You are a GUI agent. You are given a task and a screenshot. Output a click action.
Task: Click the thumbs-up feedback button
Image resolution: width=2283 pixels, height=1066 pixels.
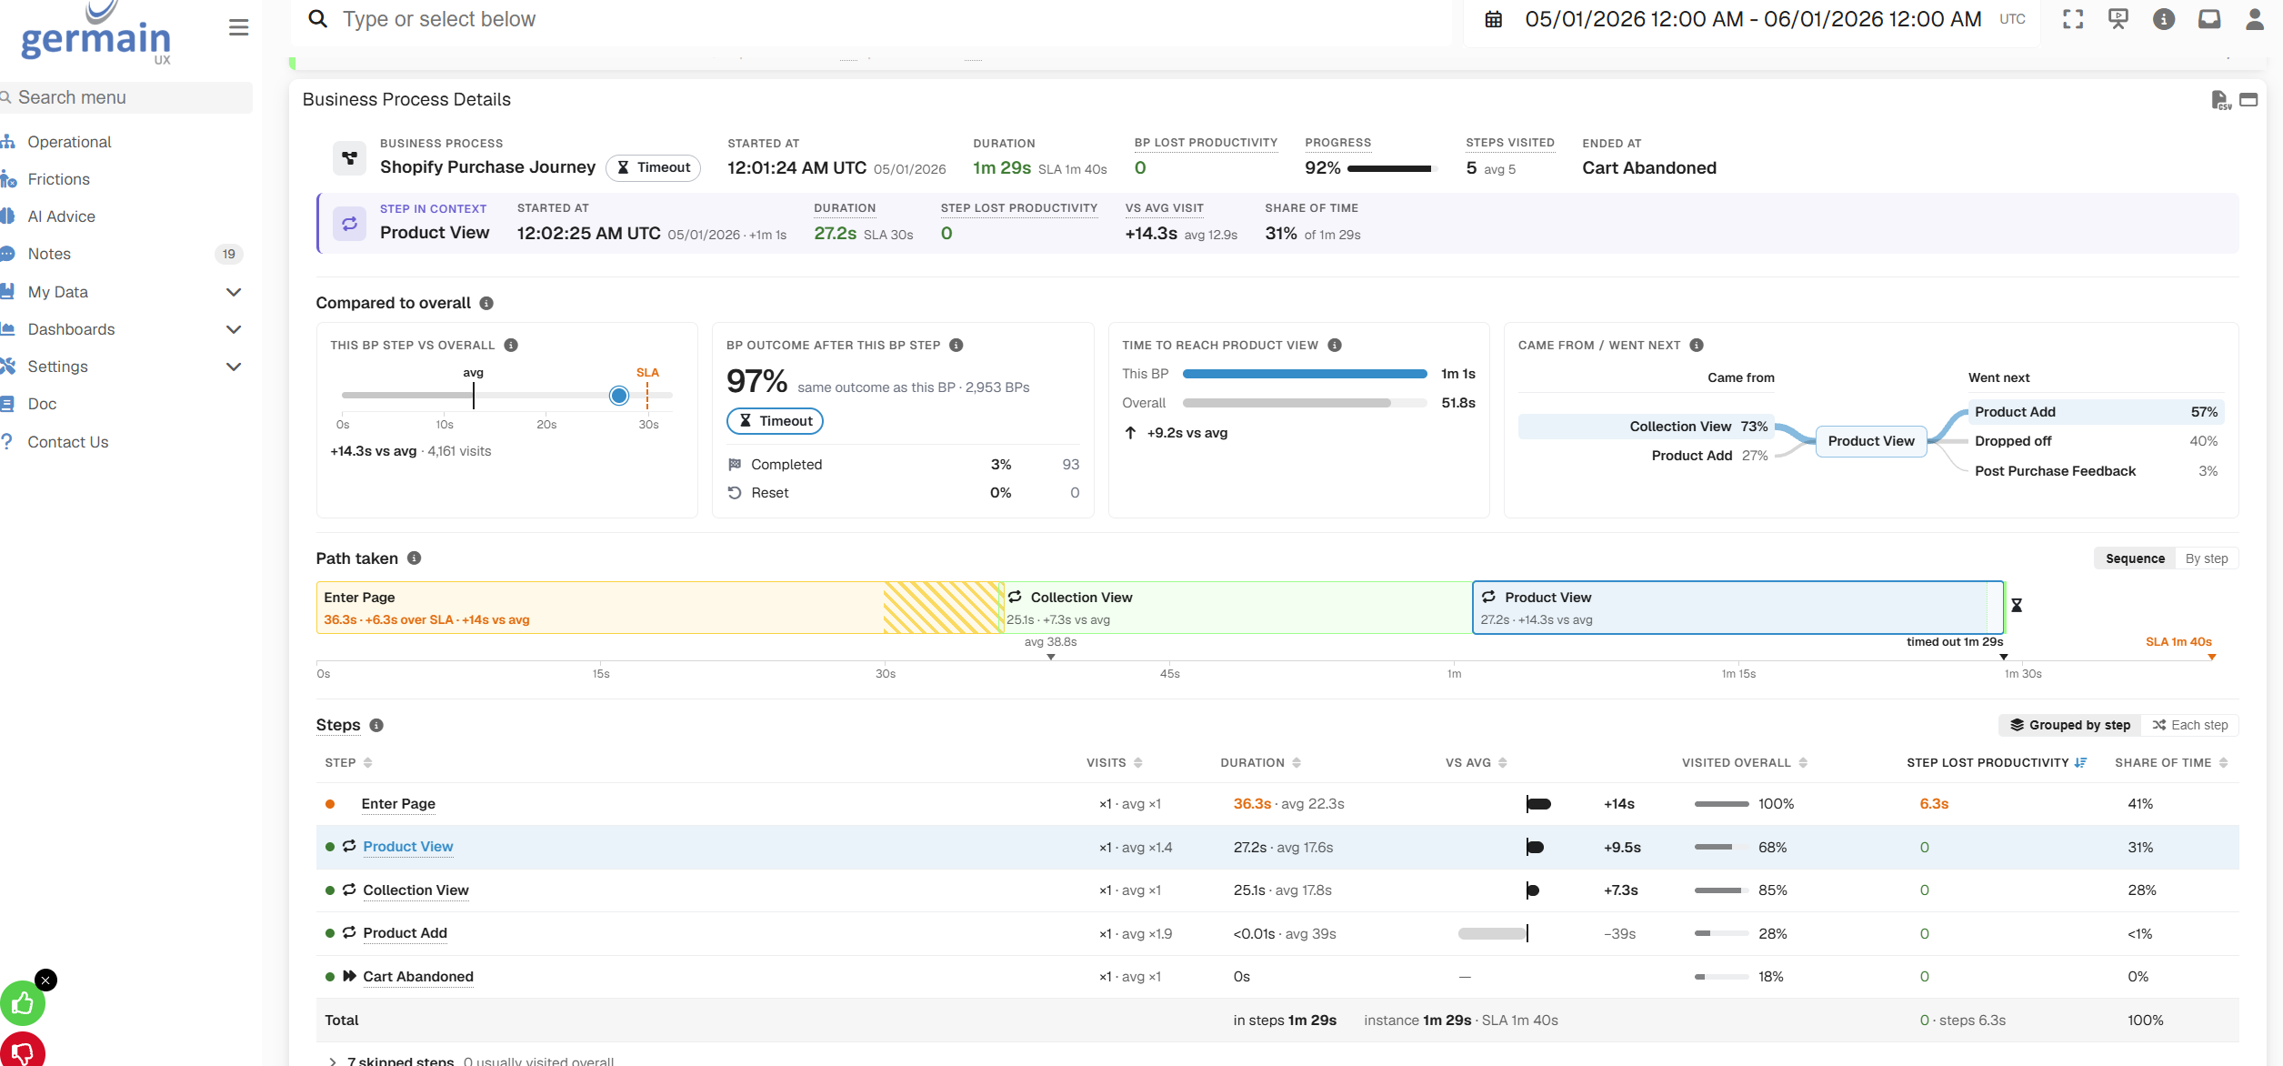click(23, 1003)
